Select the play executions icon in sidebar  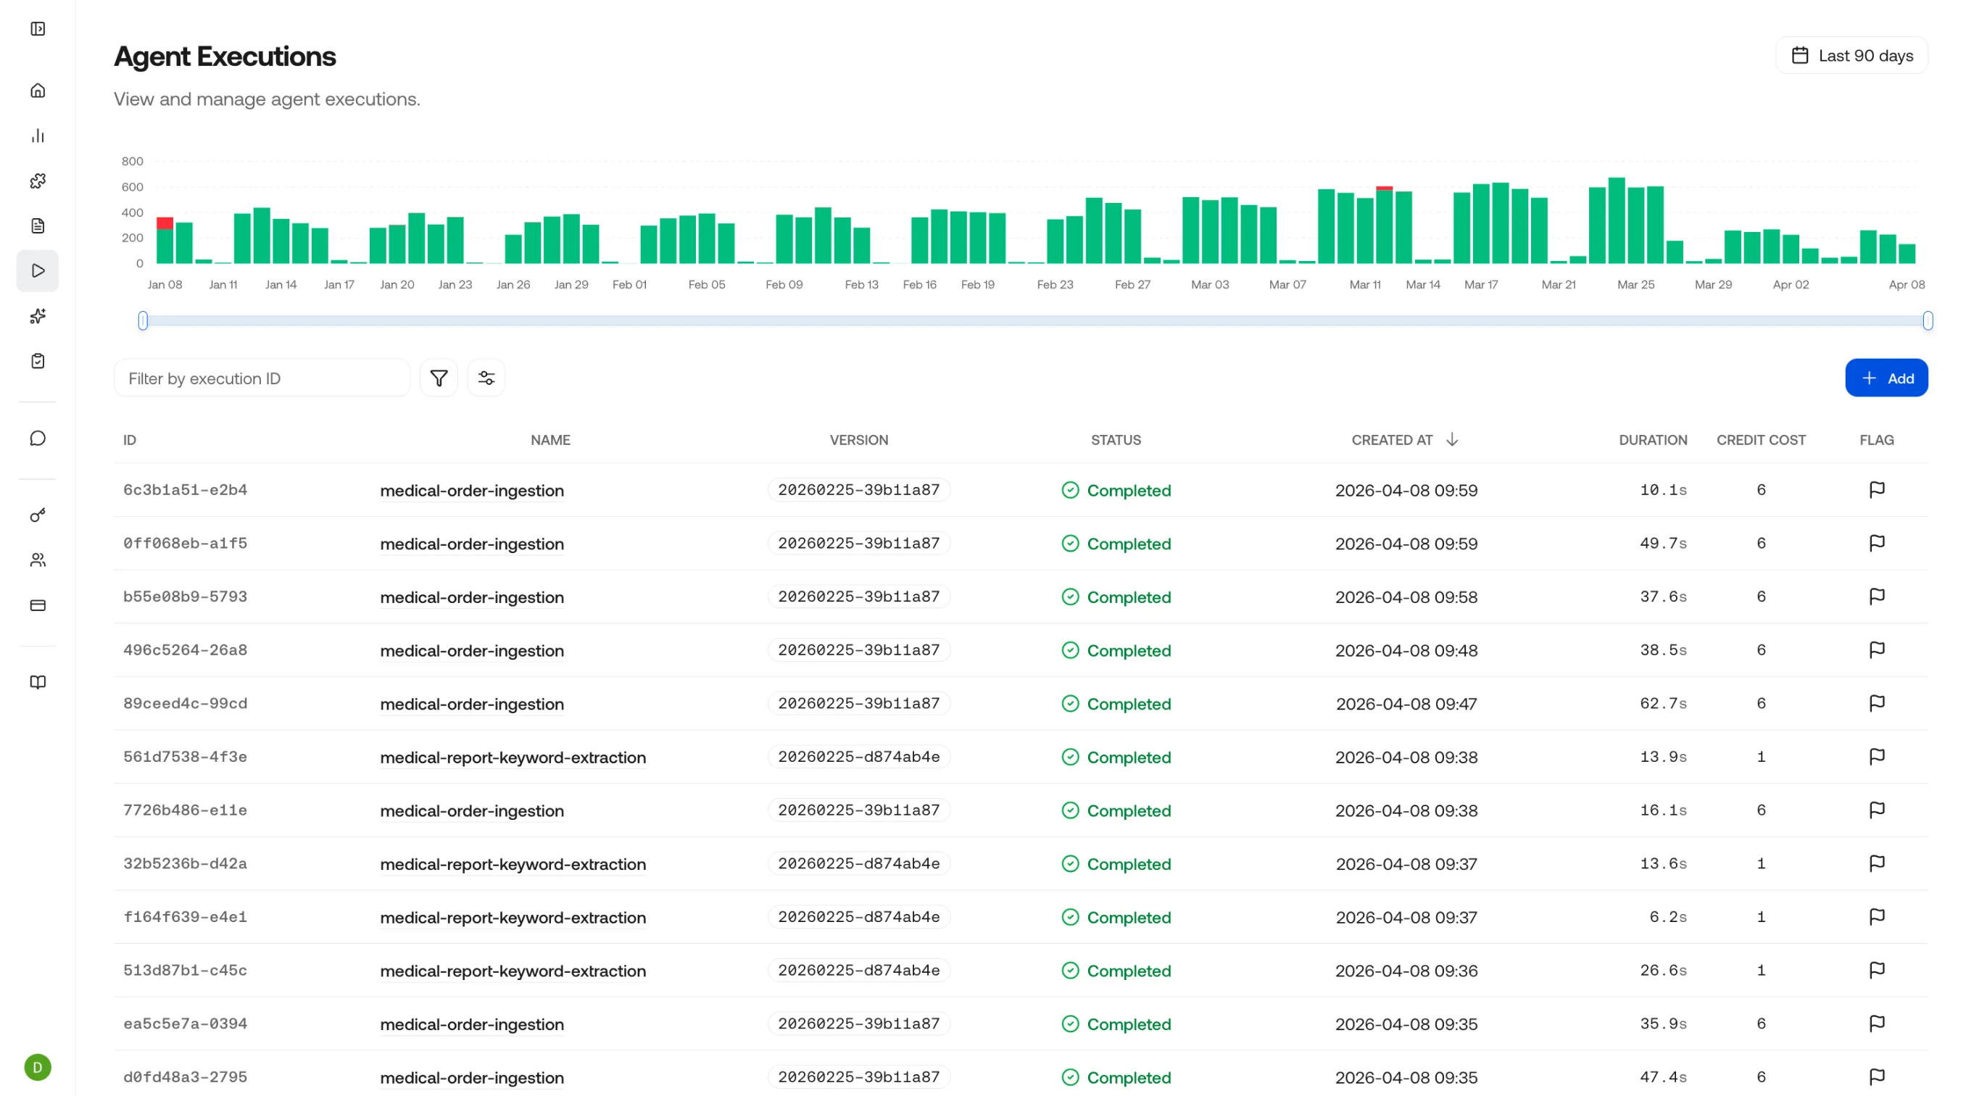[38, 271]
